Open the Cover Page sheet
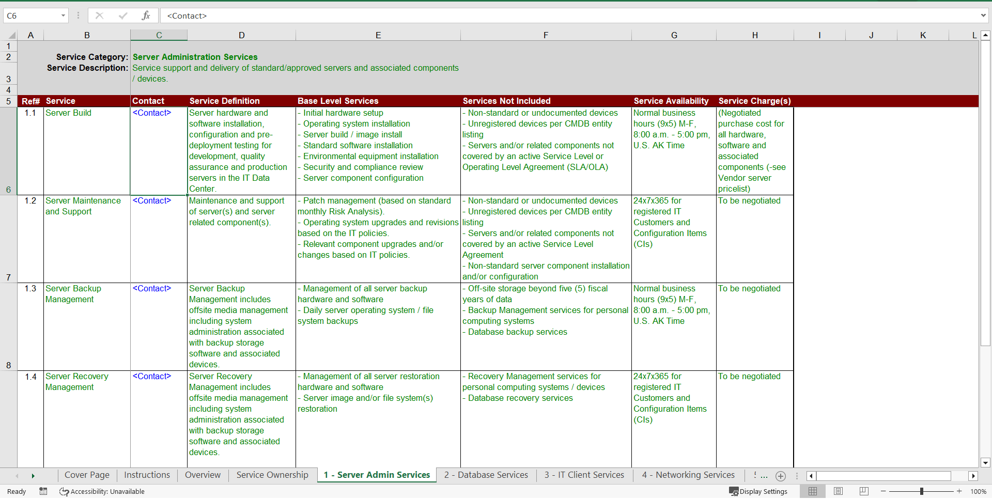The image size is (992, 499). click(x=87, y=475)
